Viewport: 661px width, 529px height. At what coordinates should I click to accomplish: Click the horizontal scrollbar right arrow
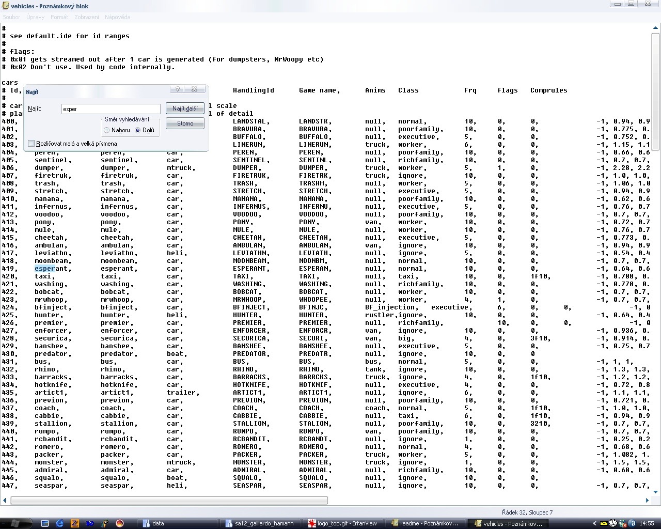[x=647, y=500]
